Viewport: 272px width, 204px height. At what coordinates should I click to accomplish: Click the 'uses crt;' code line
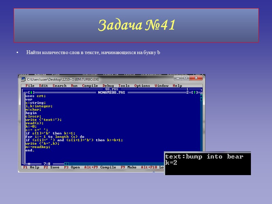[x=36, y=96]
